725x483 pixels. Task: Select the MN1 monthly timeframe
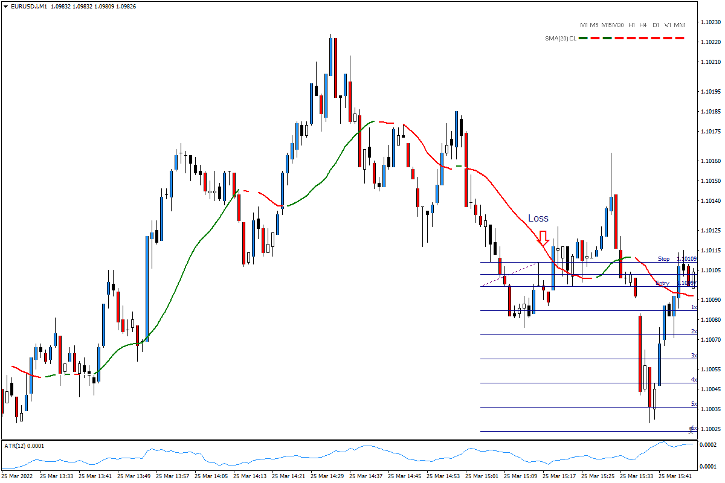(679, 25)
